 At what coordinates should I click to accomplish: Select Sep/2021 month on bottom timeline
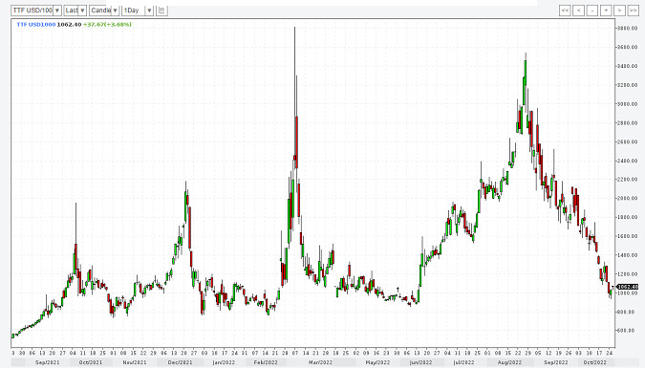click(48, 362)
